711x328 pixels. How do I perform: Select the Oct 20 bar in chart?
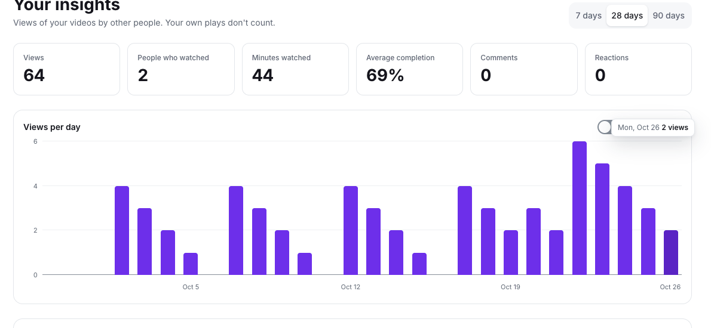tap(533, 242)
